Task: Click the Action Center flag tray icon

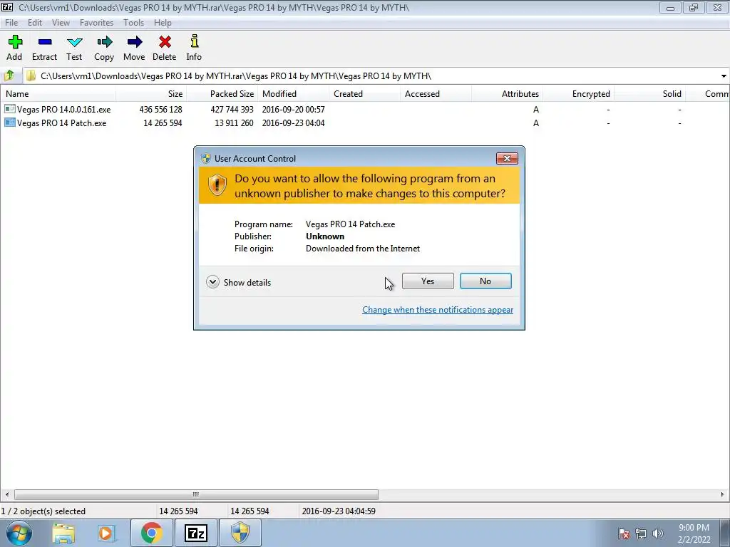Action: pos(624,533)
